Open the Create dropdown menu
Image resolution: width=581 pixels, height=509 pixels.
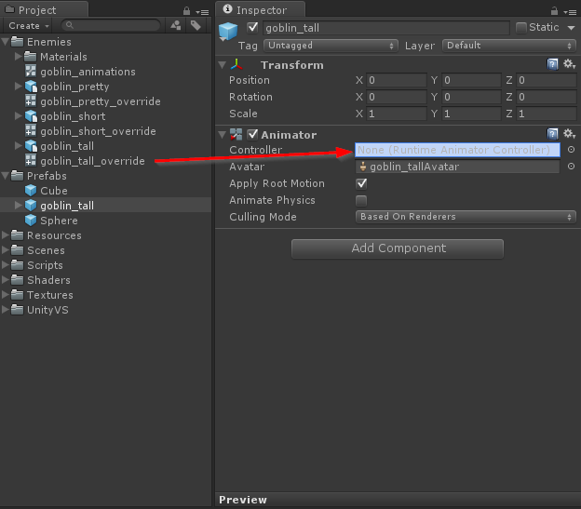(29, 25)
